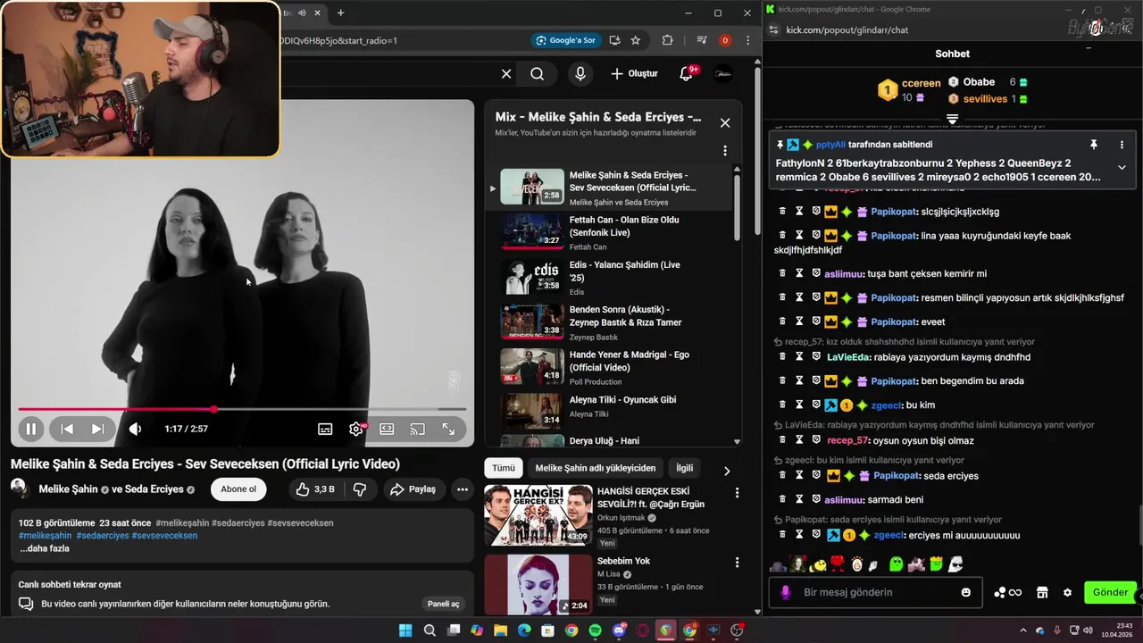This screenshot has height=643, width=1143.
Task: Open new Chrome tab with plus
Action: pos(340,13)
